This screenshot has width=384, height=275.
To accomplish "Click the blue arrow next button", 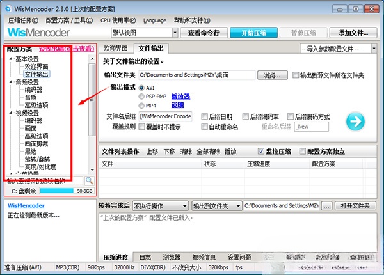I will (x=355, y=121).
